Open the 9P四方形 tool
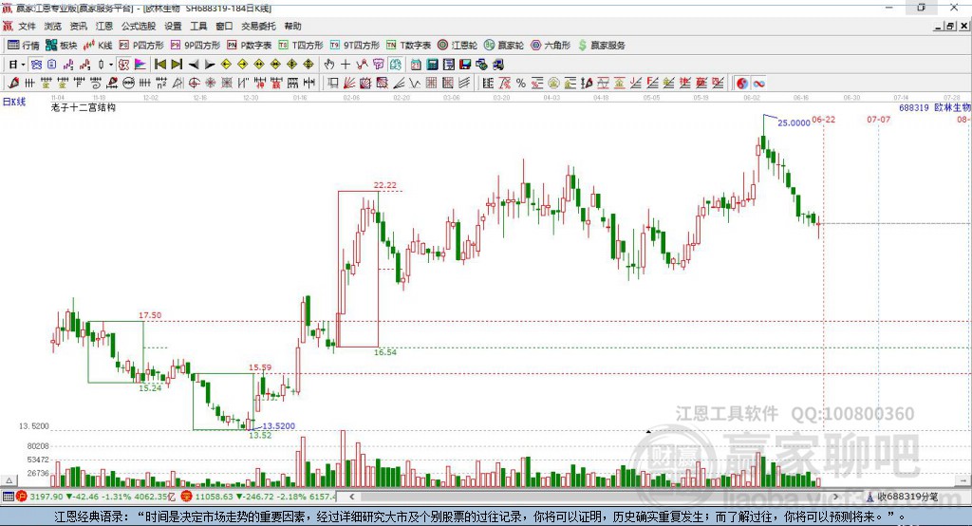The width and height of the screenshot is (972, 526). click(196, 46)
